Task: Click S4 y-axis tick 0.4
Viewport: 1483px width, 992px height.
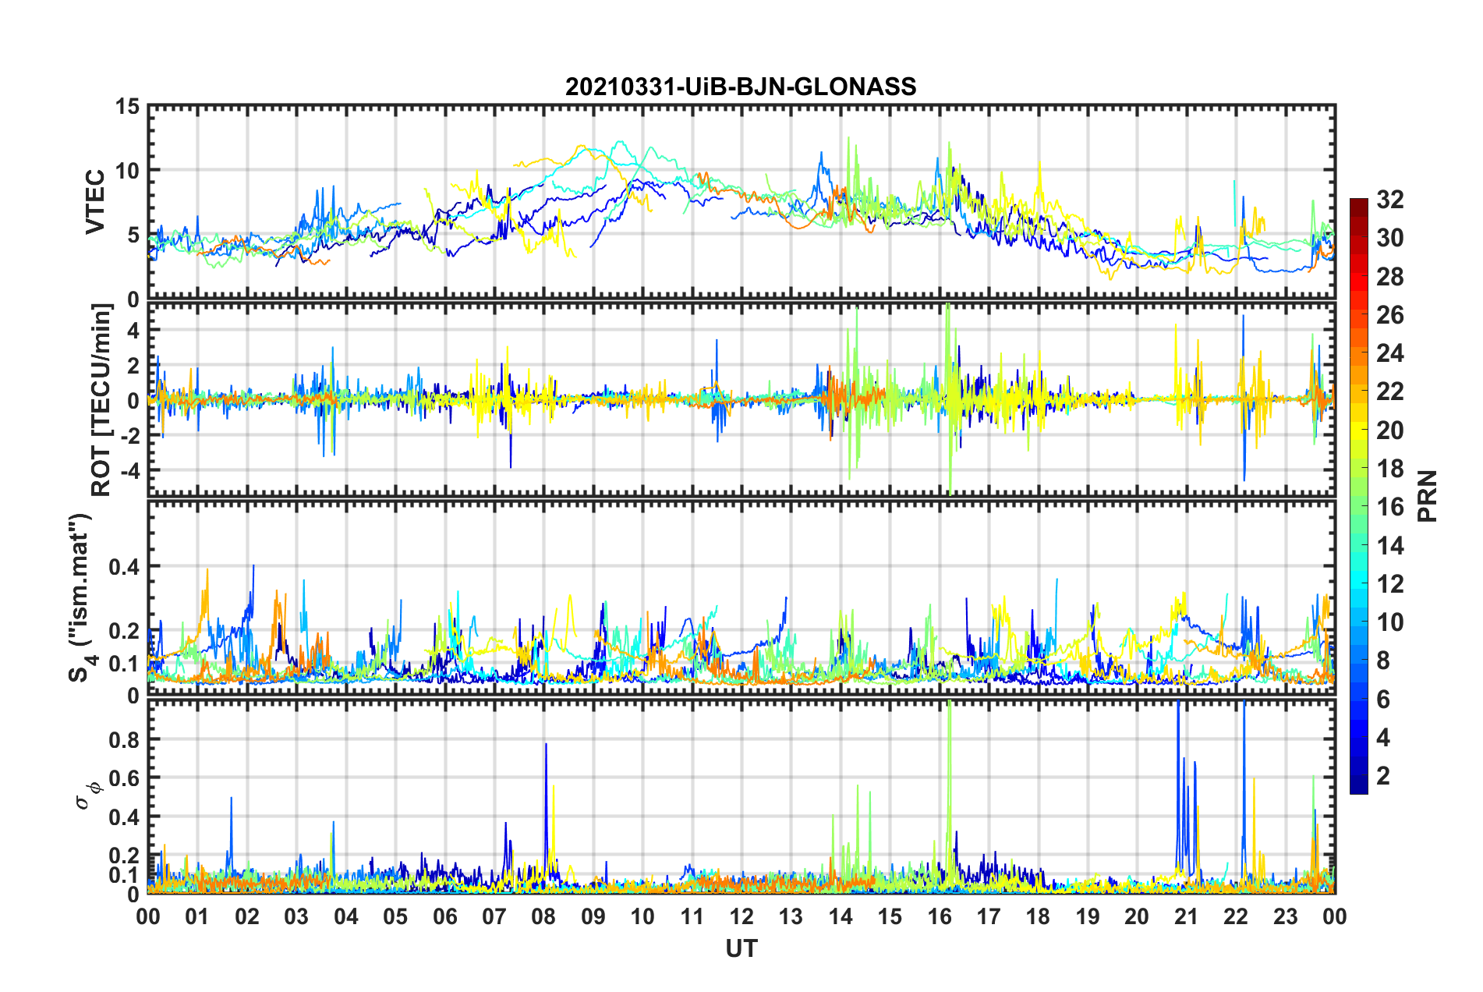Action: [x=124, y=567]
